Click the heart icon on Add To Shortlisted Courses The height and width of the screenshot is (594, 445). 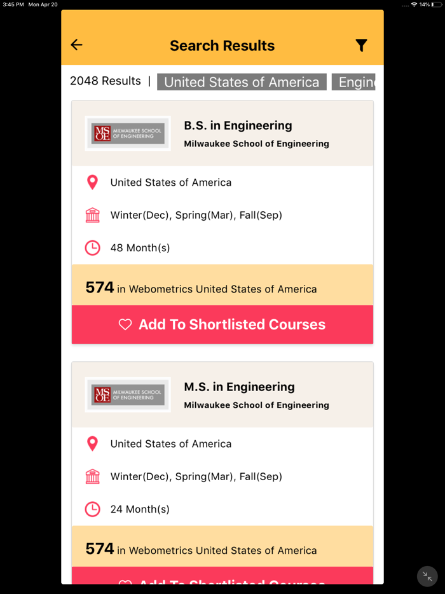(125, 324)
